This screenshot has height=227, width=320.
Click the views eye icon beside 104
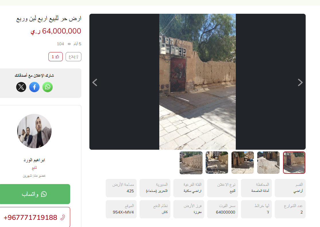tap(69, 44)
